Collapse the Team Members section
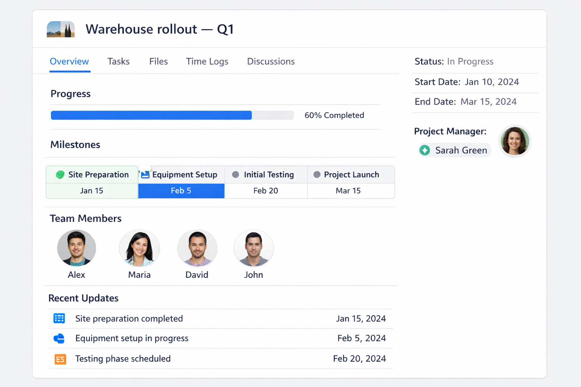581x387 pixels. tap(85, 218)
